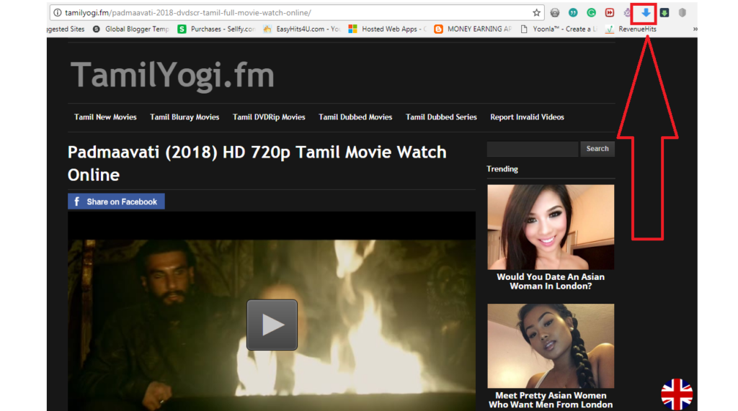Open the gear-shaped extension icon
Viewport: 738px width, 411px height.
555,13
